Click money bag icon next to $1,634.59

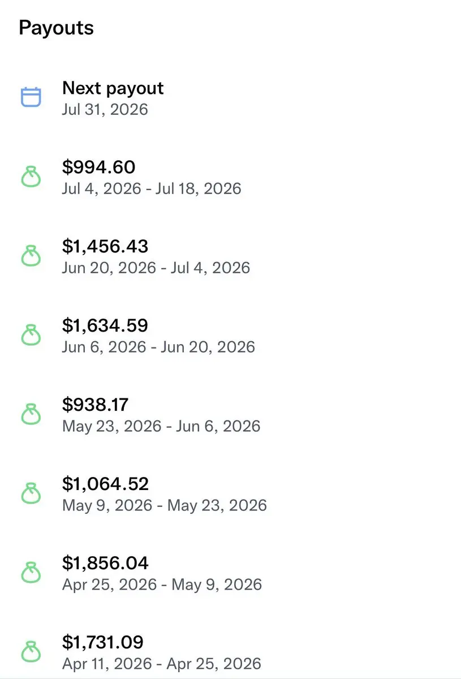[x=31, y=335]
